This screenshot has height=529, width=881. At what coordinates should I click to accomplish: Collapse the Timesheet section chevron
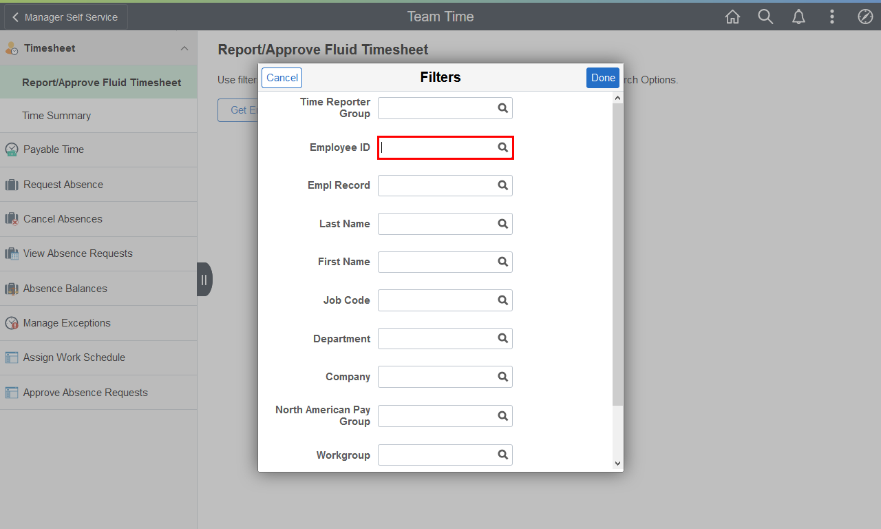pos(184,48)
